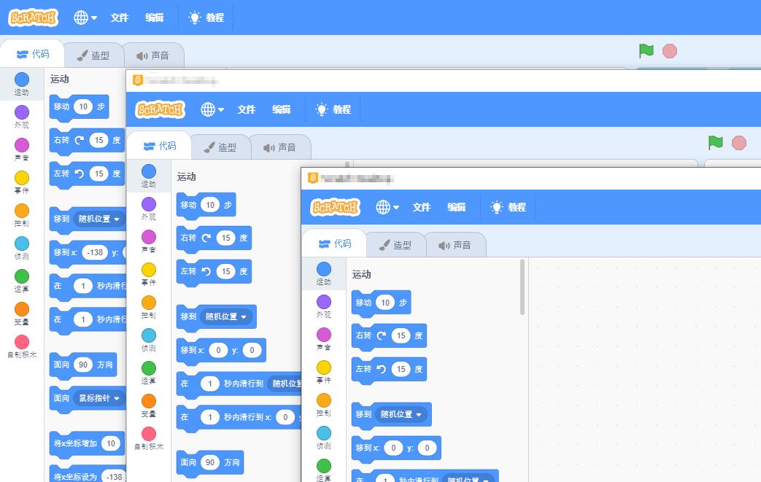Image resolution: width=761 pixels, height=482 pixels.
Task: Click the 15 degrees field in the middle window's 右转 block
Action: click(x=226, y=238)
